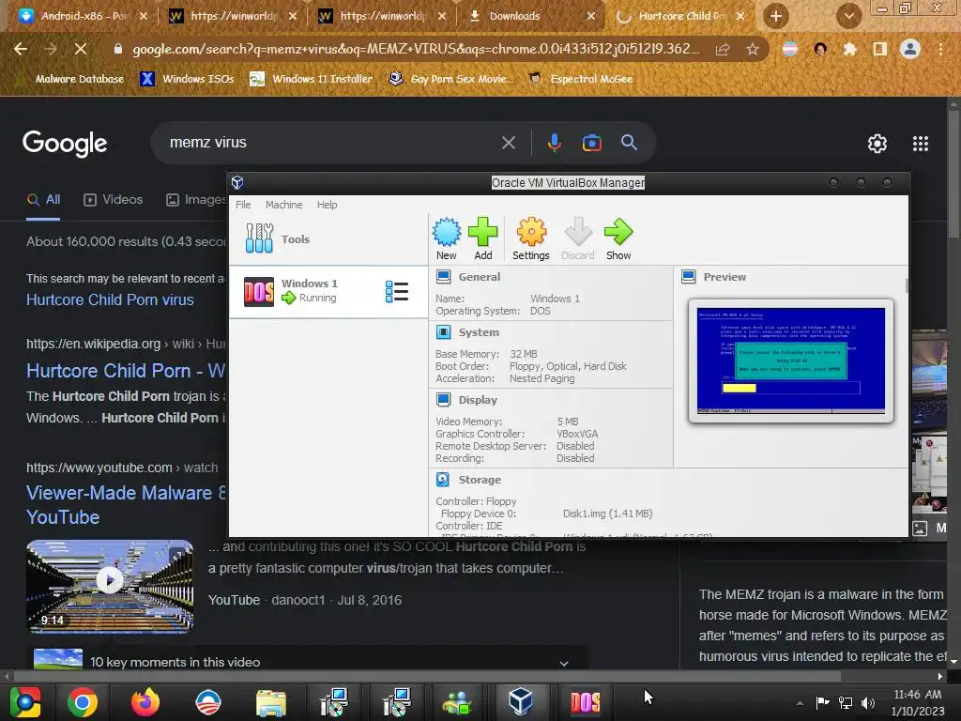
Task: Select the All search results tab
Action: click(x=43, y=200)
